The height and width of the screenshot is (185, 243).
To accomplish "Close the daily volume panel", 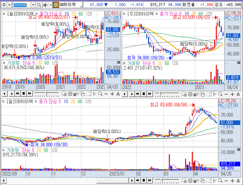I will point(239,150).
